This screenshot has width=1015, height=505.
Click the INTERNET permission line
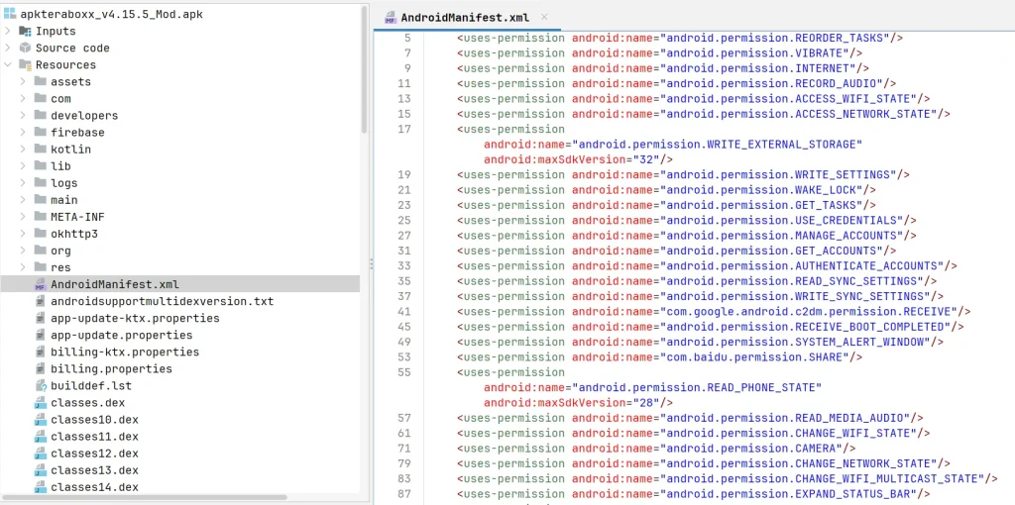663,68
